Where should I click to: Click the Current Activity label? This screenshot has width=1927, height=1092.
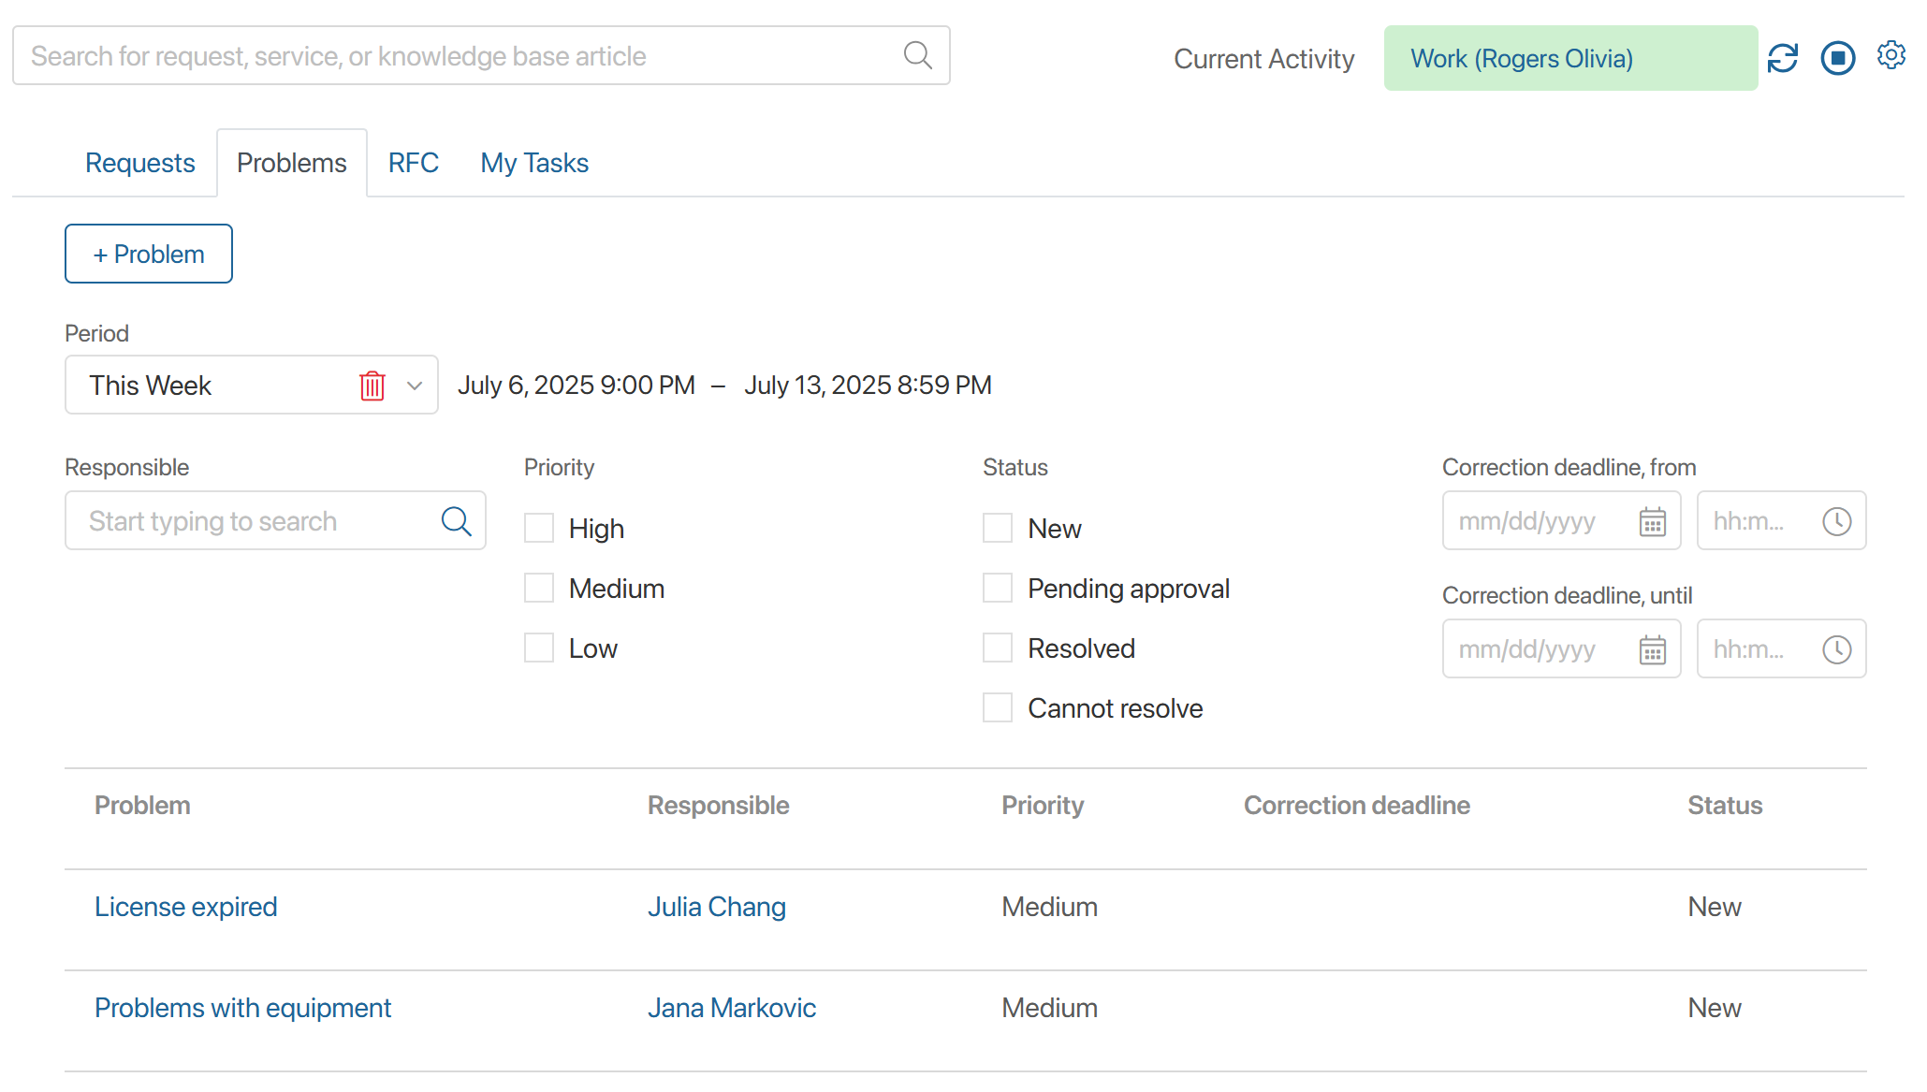click(x=1263, y=59)
